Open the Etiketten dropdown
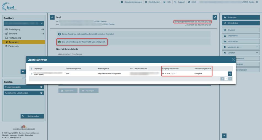 point(241,53)
